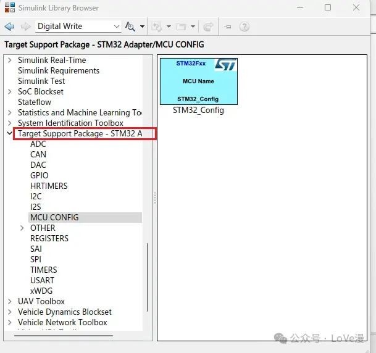
Task: Click the pane splitter handle dots
Action: 155,197
